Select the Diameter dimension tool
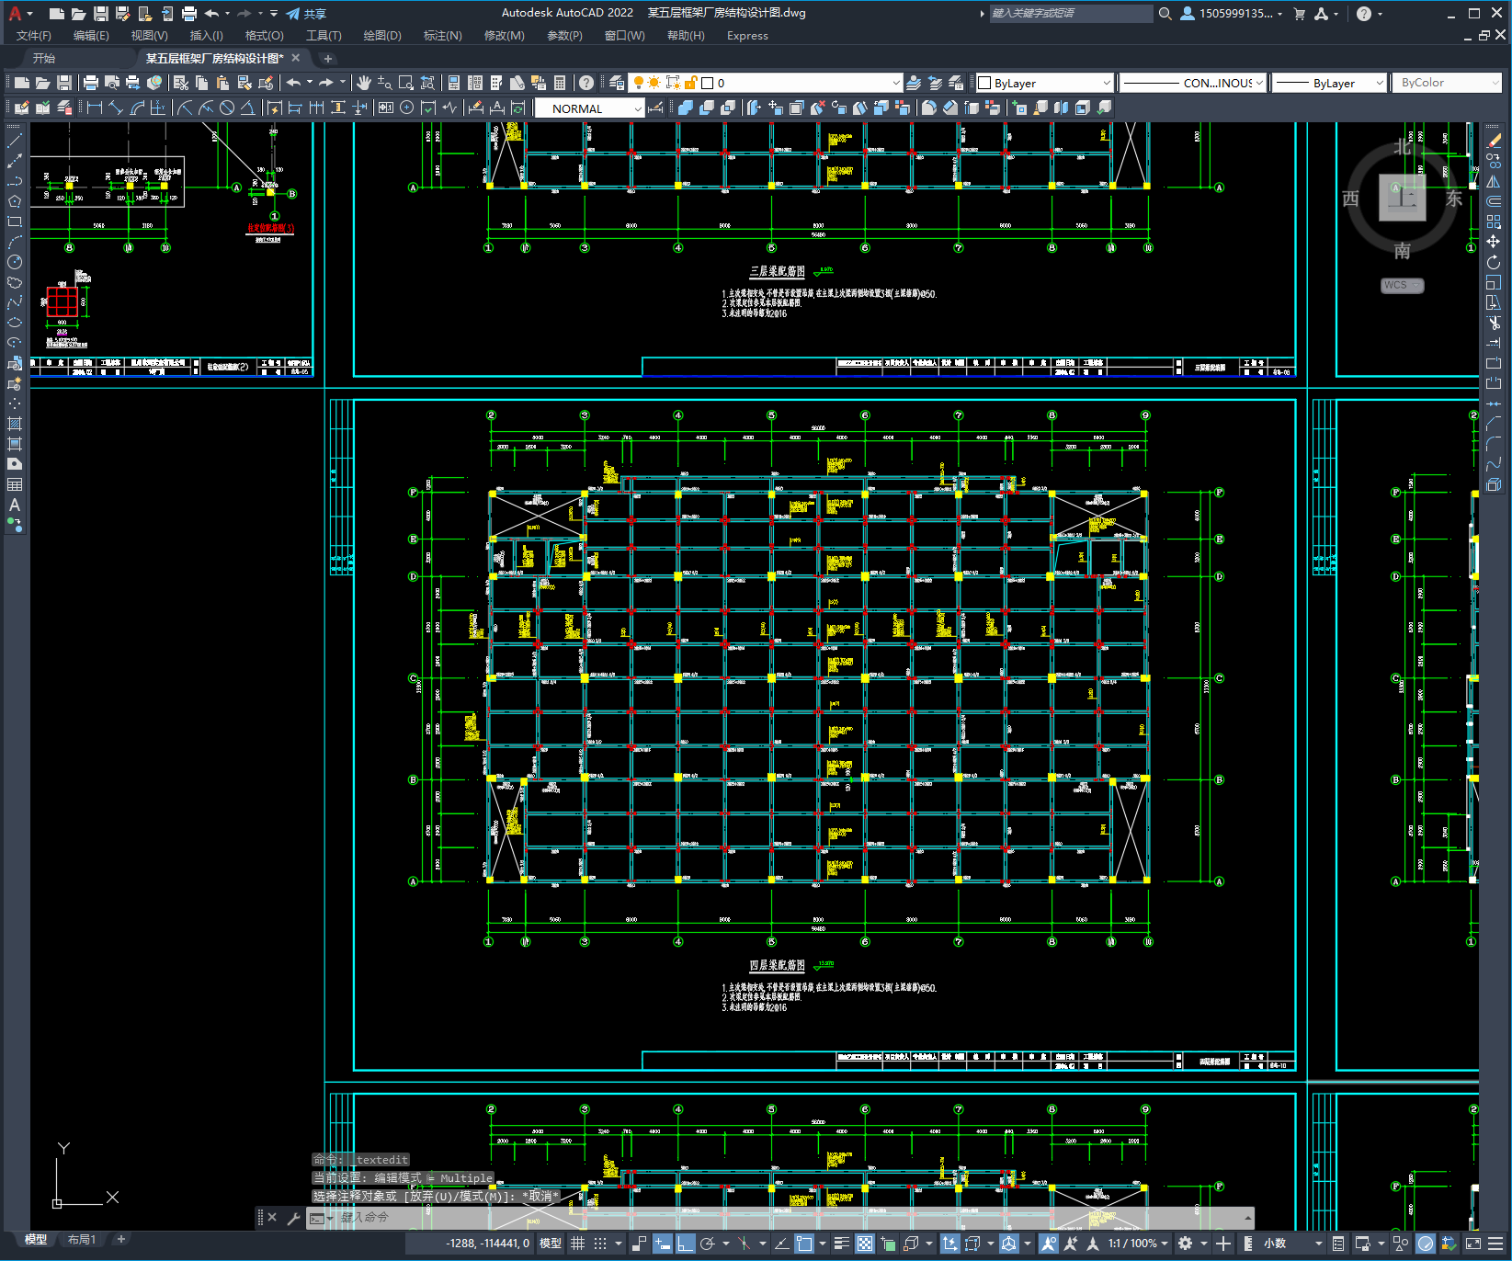1512x1261 pixels. 227,108
